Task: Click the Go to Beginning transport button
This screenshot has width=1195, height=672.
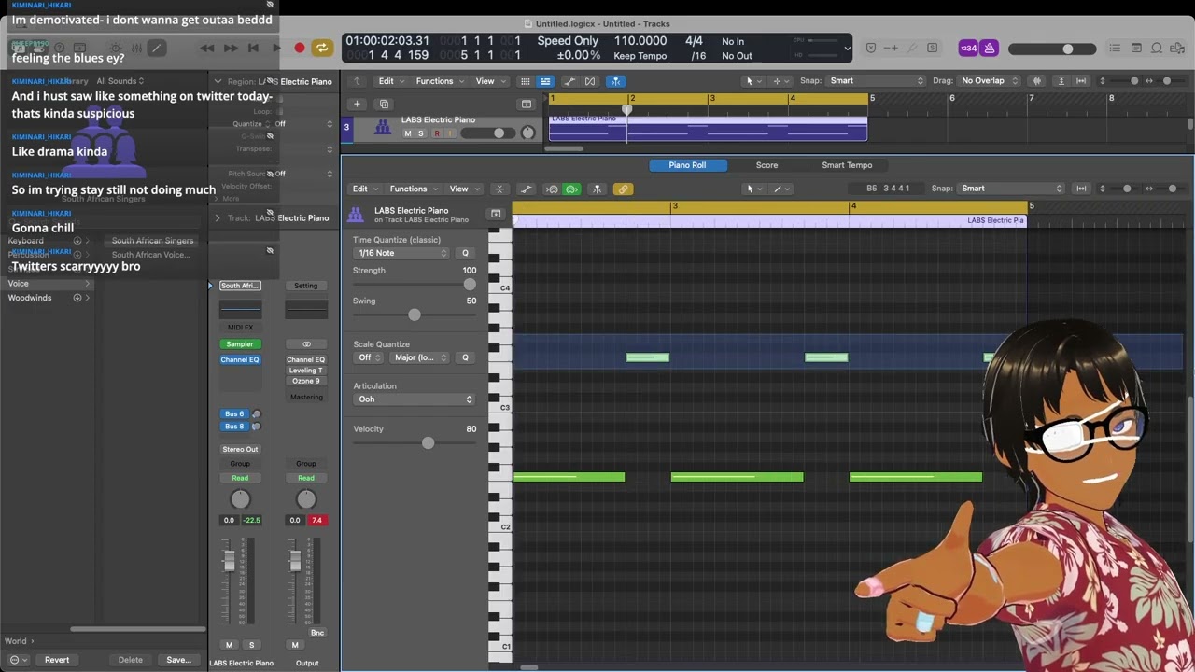Action: 253,48
